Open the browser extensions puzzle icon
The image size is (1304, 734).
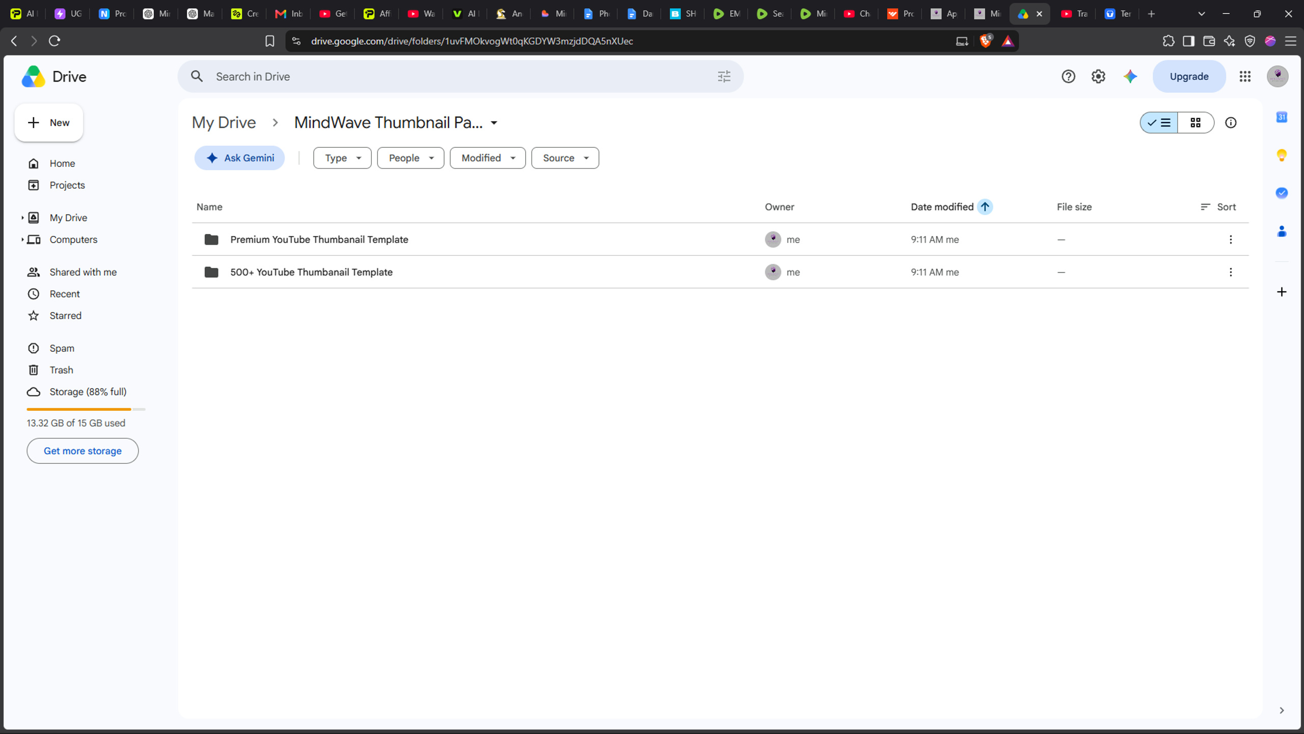pos(1169,41)
